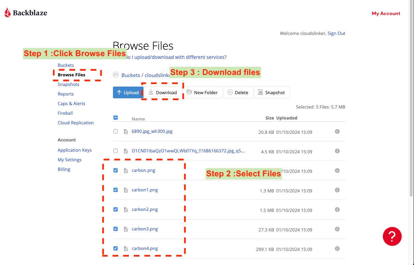The image size is (414, 265).
Task: Open info icon for carbon.png row
Action: [337, 171]
